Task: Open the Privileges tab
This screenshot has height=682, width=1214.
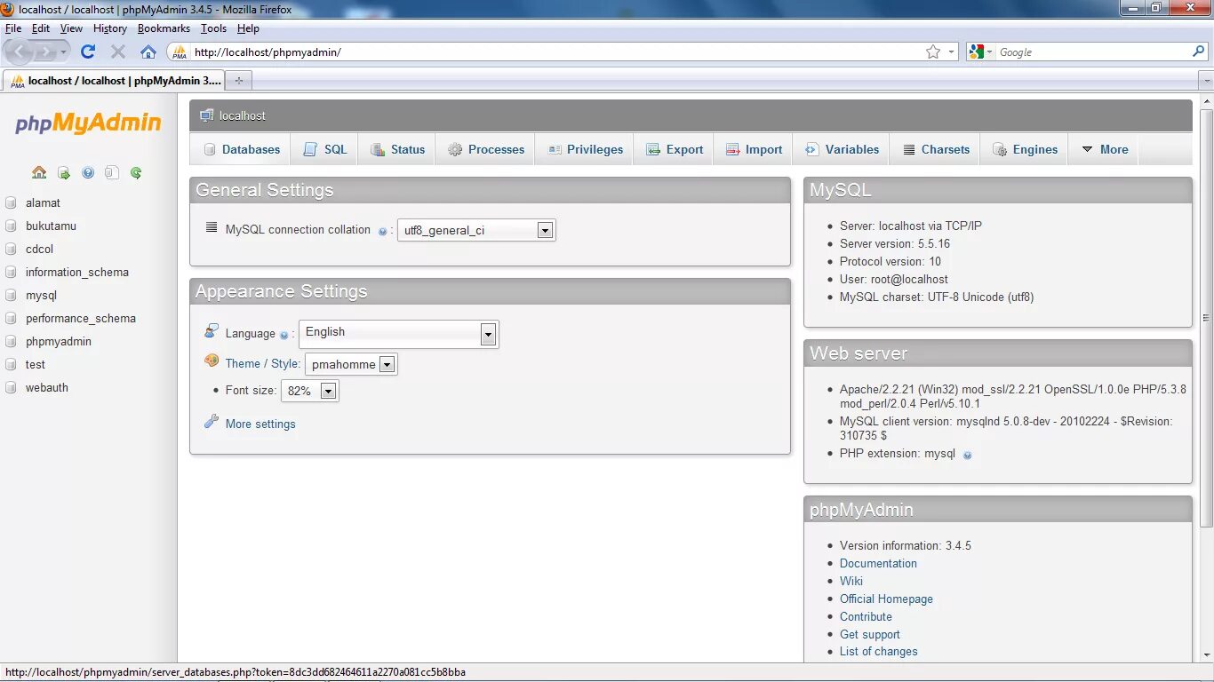Action: (585, 149)
